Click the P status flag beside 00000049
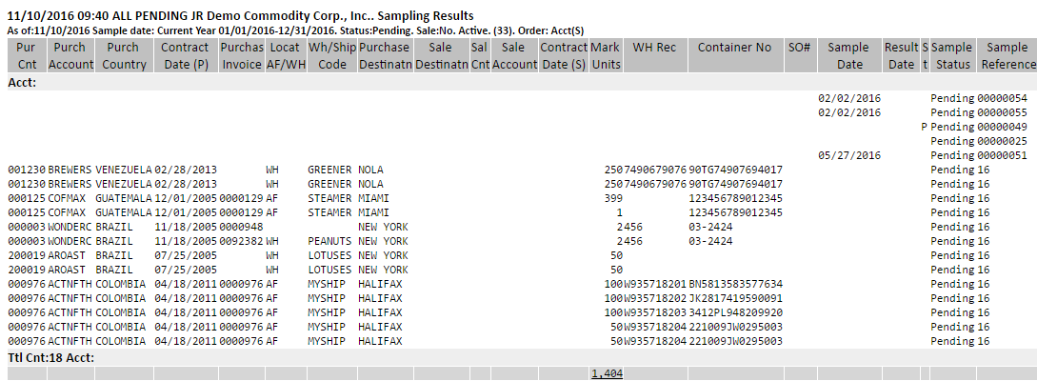 (924, 127)
